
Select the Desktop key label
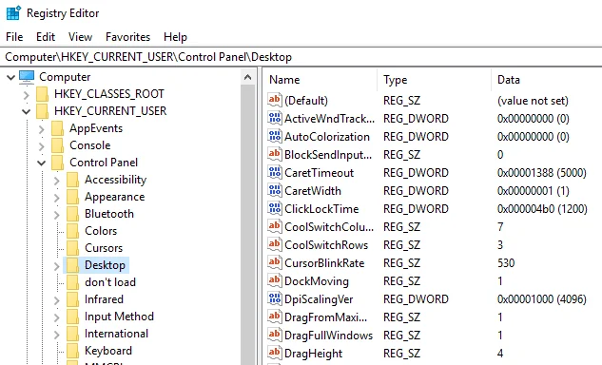pos(106,265)
